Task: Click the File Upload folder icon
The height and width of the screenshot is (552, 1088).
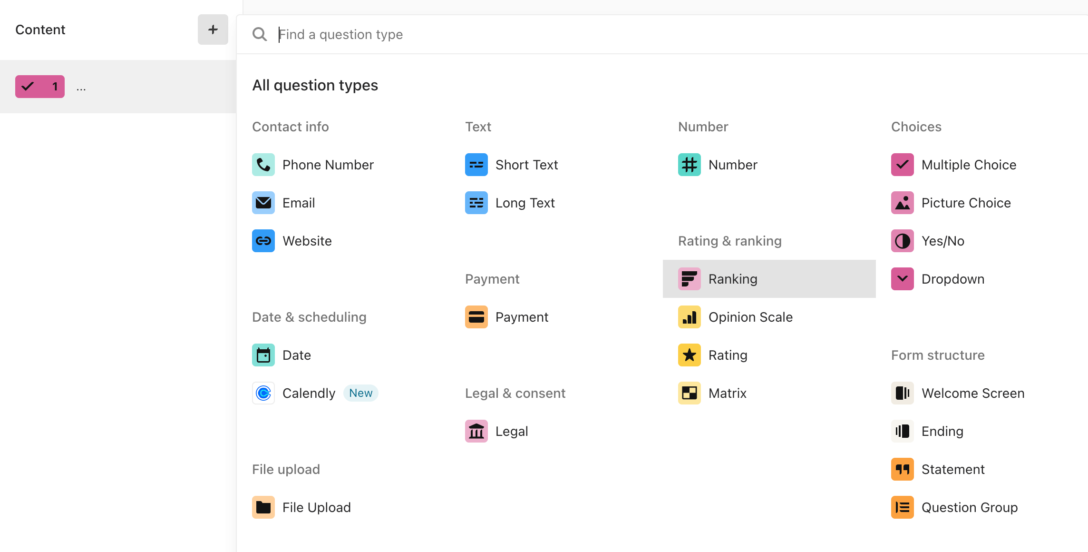Action: pyautogui.click(x=263, y=507)
